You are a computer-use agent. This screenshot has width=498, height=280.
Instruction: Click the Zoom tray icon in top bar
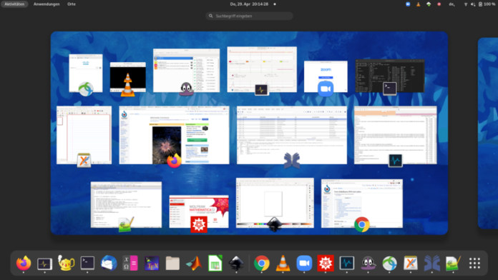(408, 4)
